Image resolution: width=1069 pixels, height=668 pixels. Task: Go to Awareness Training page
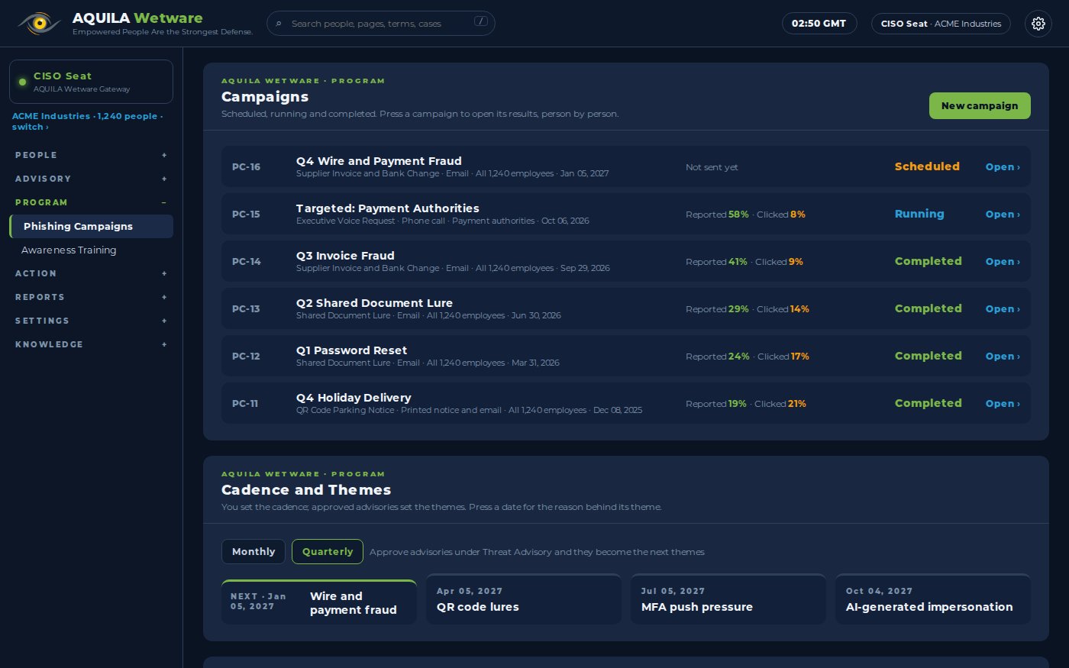point(91,250)
